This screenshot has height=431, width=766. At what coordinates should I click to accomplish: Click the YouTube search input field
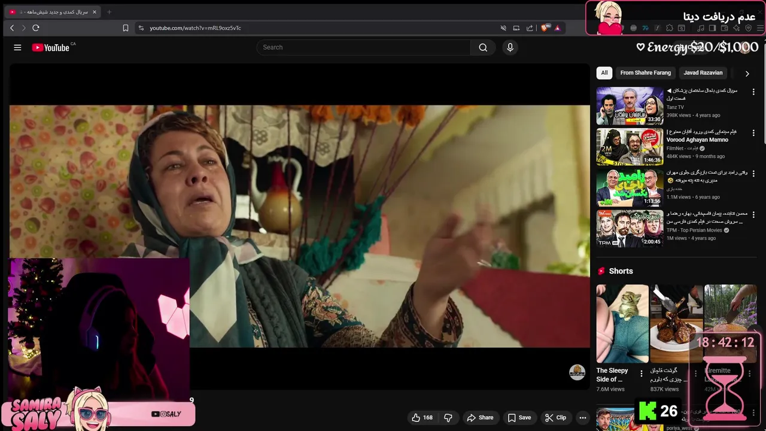pyautogui.click(x=364, y=47)
